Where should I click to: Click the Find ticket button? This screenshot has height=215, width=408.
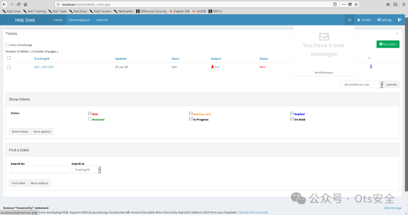[x=19, y=183]
